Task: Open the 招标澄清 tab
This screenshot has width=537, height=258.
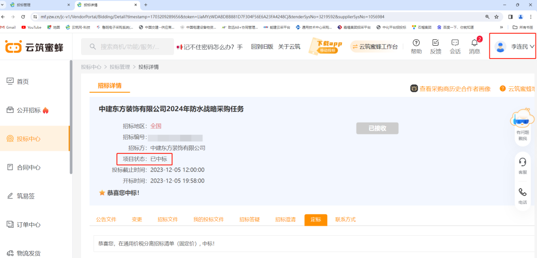Action: point(285,220)
